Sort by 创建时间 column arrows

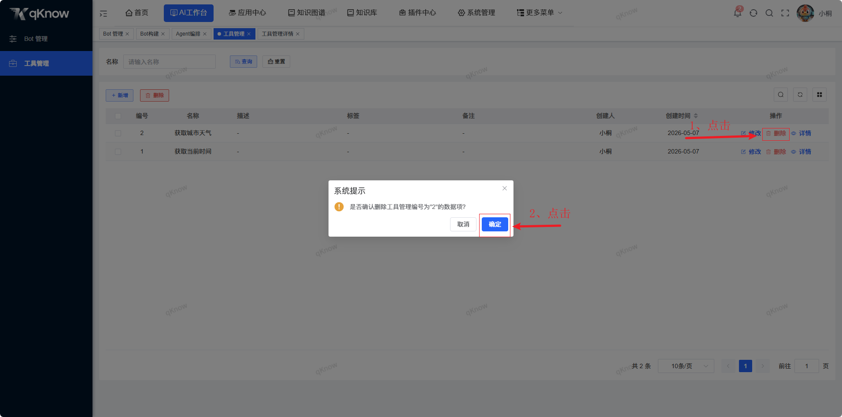[x=696, y=116]
